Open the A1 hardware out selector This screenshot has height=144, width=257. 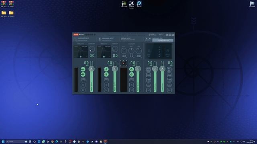pyautogui.click(x=147, y=39)
